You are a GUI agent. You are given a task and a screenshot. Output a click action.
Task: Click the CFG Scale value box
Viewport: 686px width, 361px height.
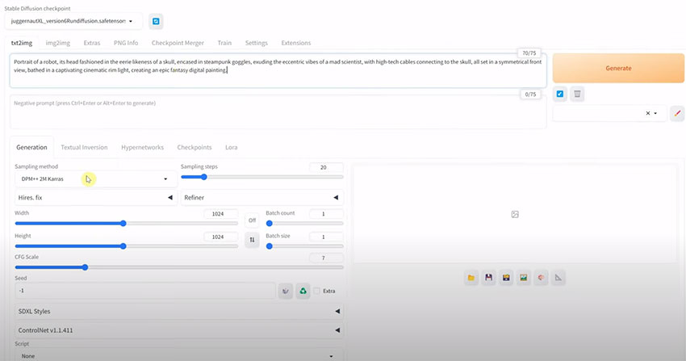[x=326, y=258]
